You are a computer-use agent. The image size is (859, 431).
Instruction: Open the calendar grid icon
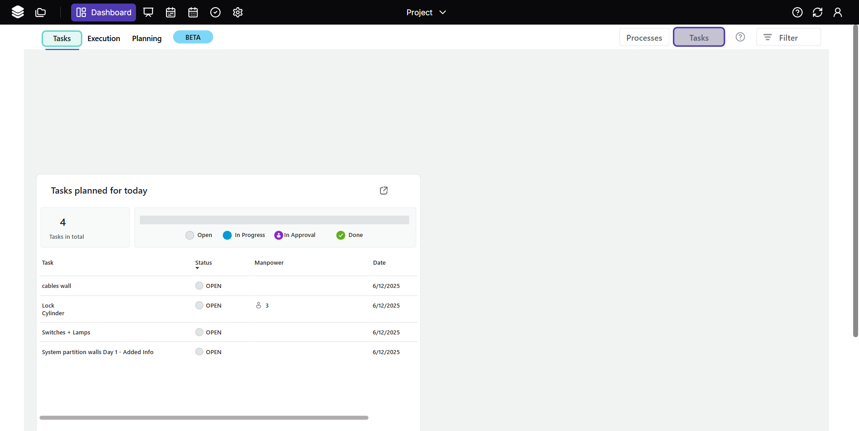[193, 13]
